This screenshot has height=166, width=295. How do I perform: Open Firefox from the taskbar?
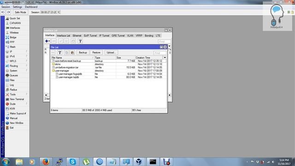(46, 162)
